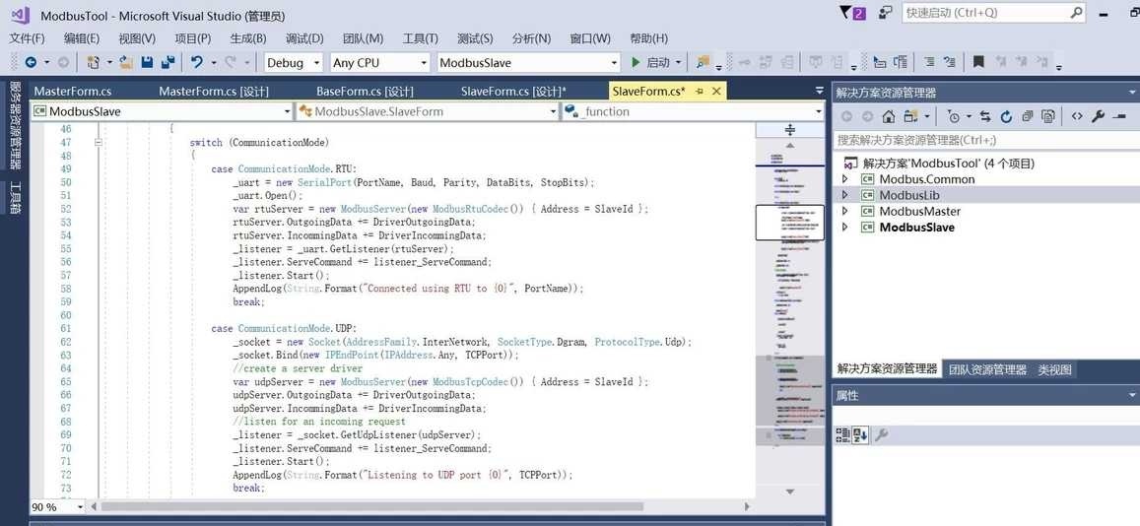Open the open-documents list arrow beside tabs
This screenshot has height=526, width=1140.
(820, 92)
